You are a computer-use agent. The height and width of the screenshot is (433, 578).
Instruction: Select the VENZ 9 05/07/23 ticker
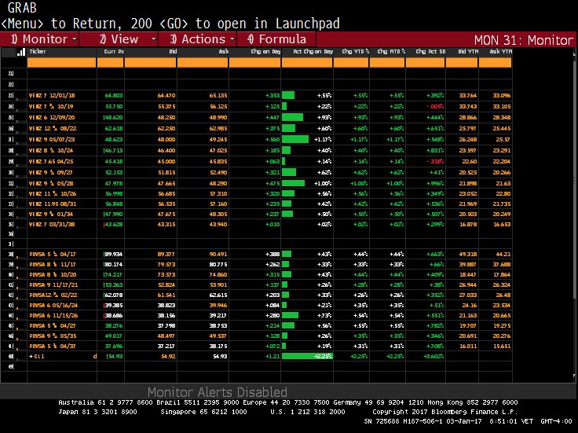point(52,140)
